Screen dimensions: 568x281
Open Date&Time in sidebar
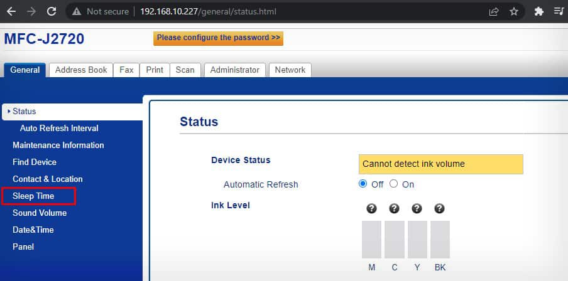33,230
